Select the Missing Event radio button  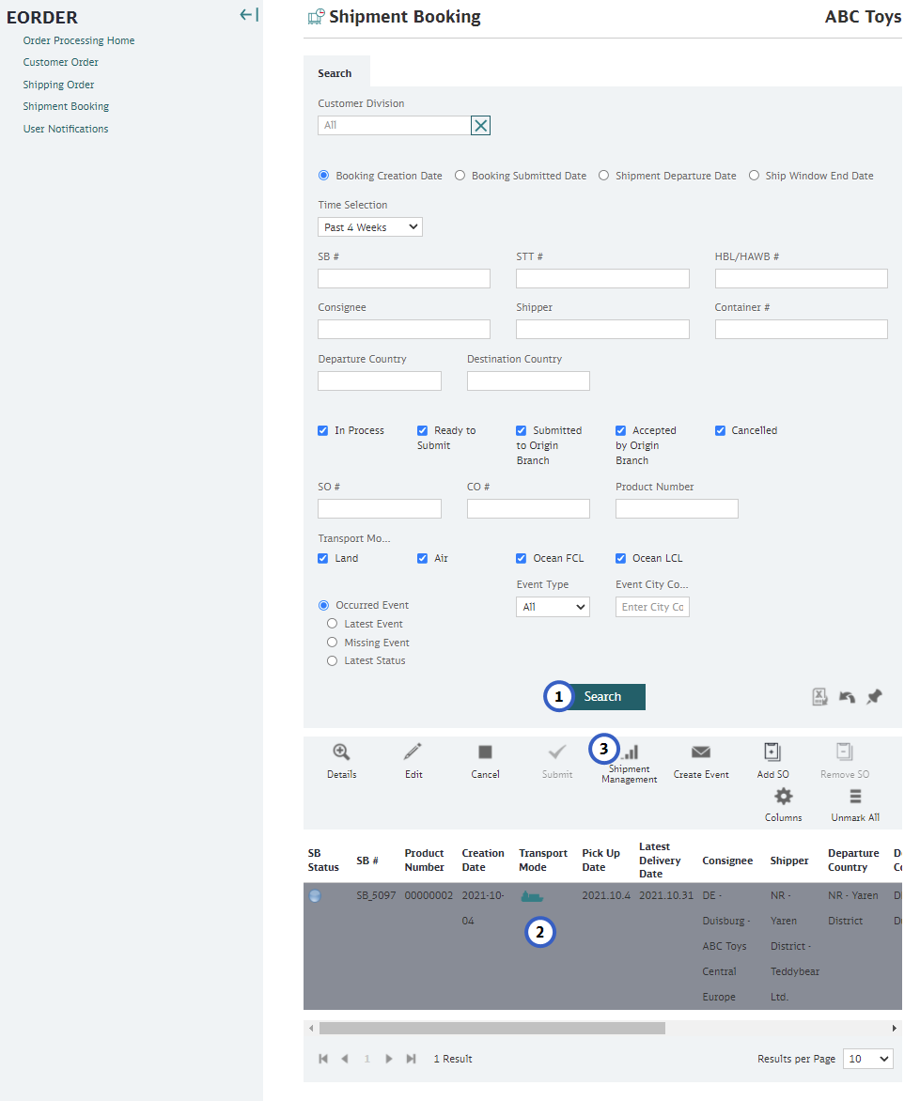coord(332,642)
